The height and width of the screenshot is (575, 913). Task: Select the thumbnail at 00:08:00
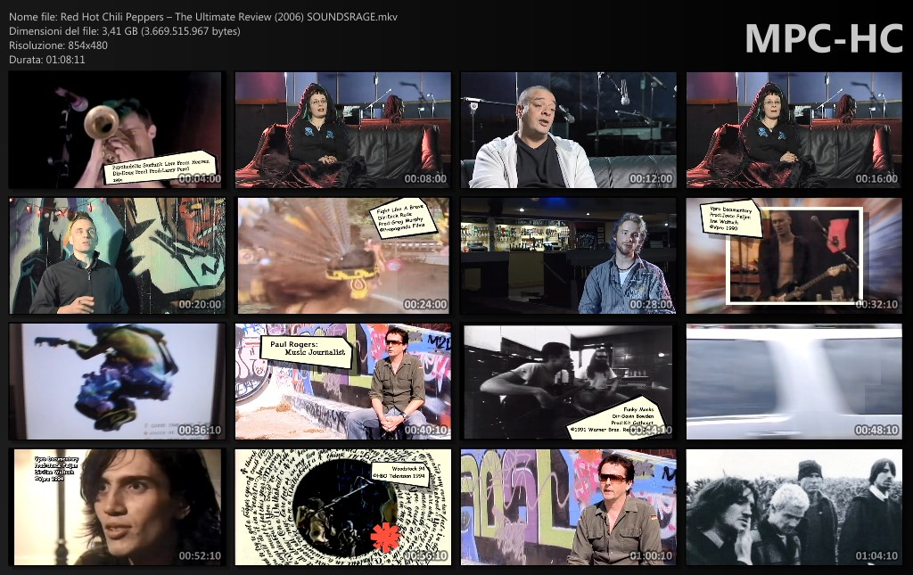pyautogui.click(x=342, y=130)
